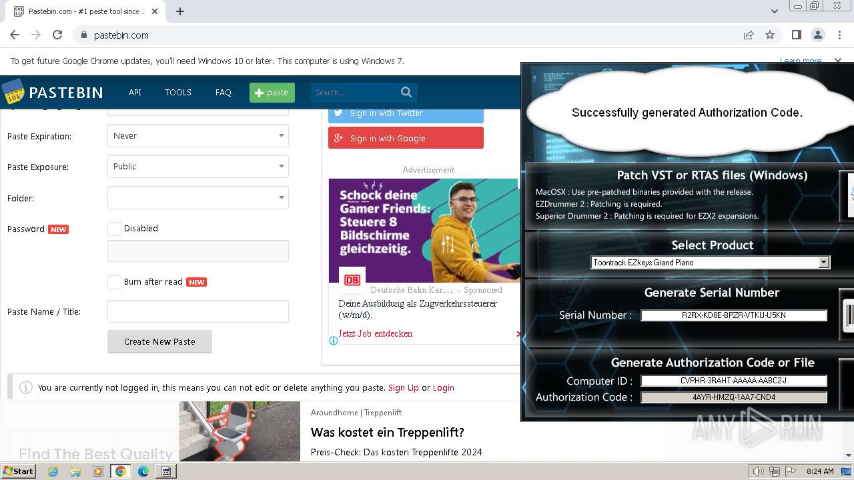Toggle the Chrome side panel icon

click(796, 35)
